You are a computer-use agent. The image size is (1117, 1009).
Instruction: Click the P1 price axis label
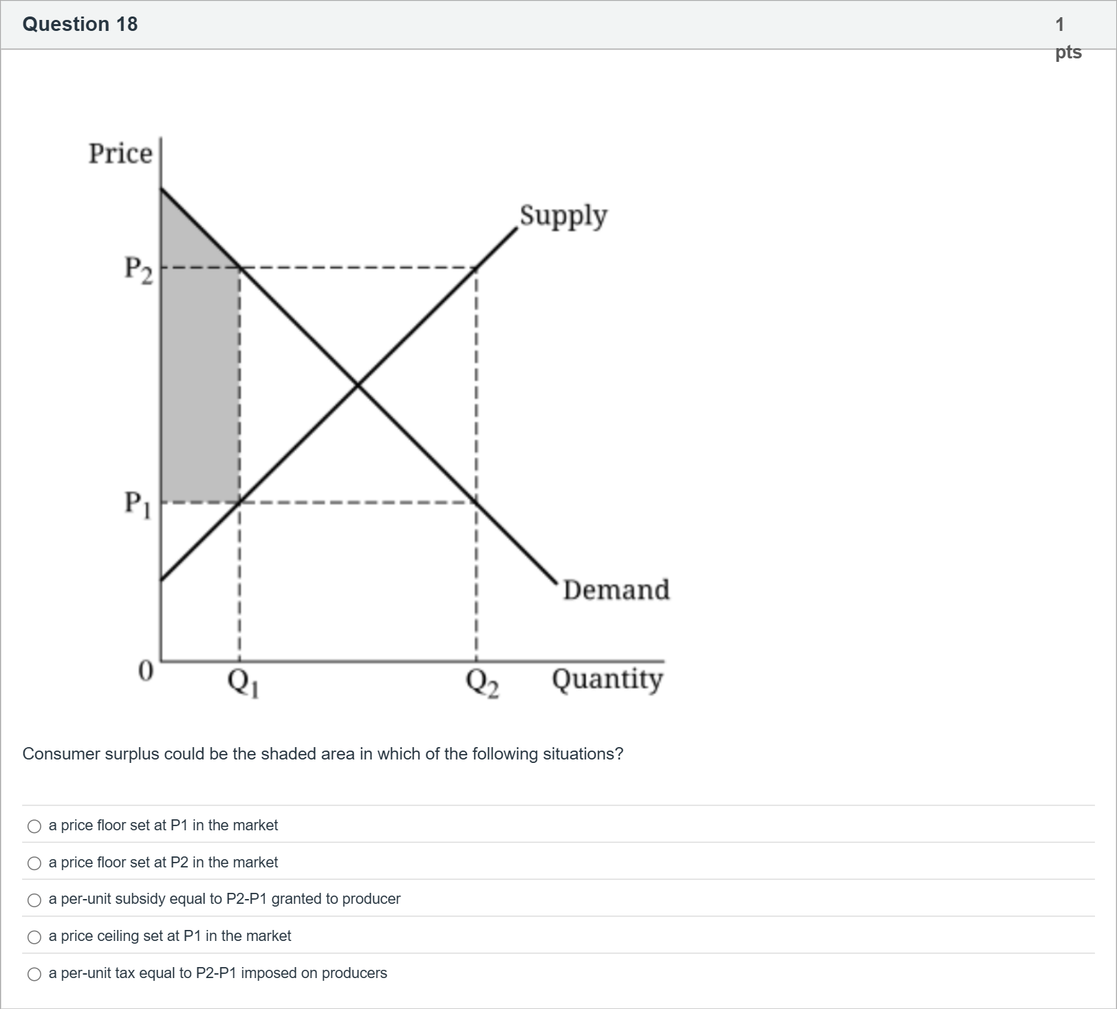click(138, 503)
